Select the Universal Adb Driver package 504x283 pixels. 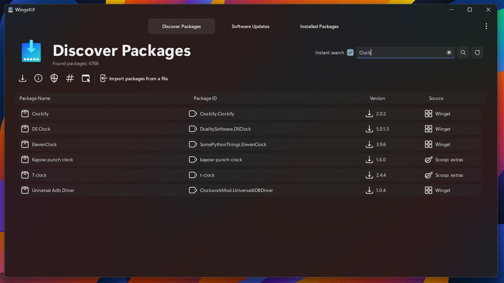click(x=250, y=190)
